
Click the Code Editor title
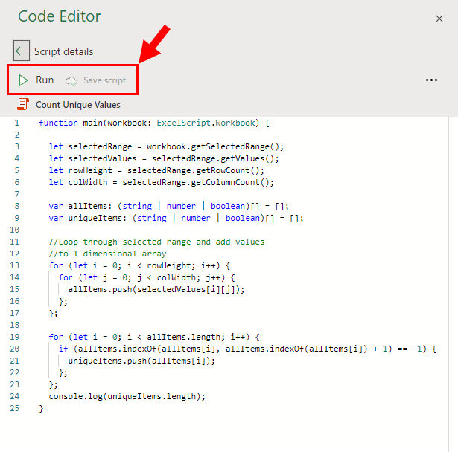(x=60, y=16)
